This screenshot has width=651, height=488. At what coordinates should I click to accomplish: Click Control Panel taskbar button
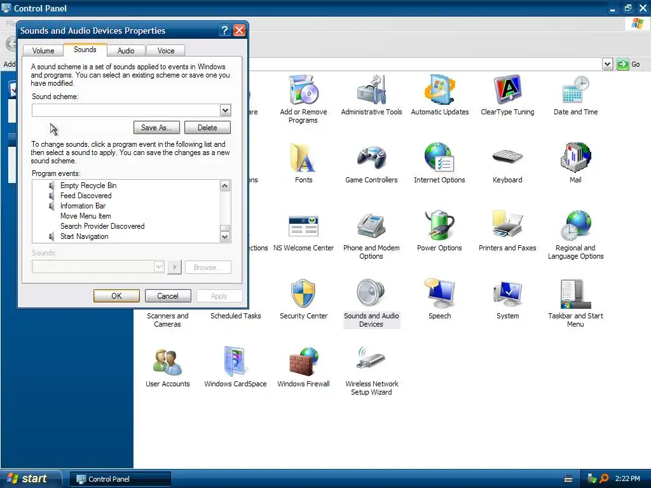(x=120, y=479)
